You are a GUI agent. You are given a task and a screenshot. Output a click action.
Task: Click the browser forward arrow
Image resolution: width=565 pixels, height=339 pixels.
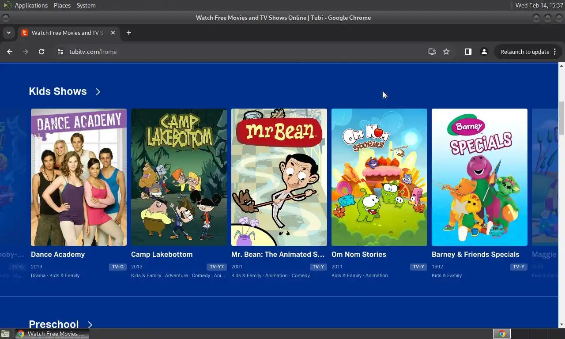[26, 52]
